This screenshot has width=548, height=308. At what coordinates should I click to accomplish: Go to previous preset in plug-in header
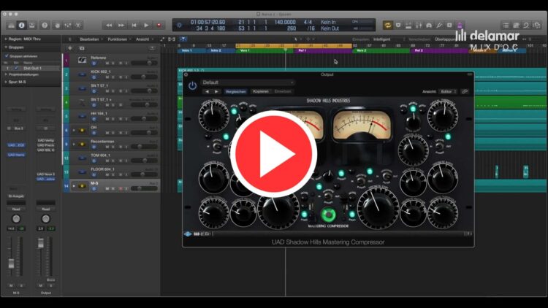(207, 91)
